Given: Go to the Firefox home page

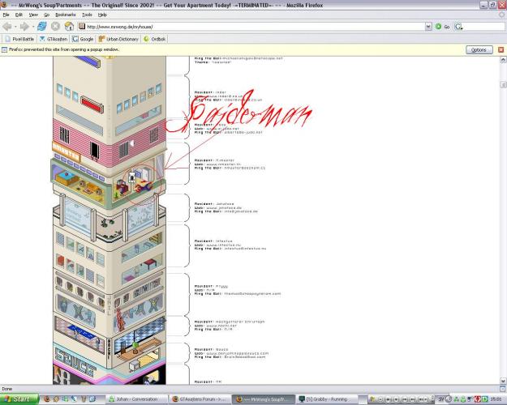Looking at the screenshot, I should tap(69, 26).
